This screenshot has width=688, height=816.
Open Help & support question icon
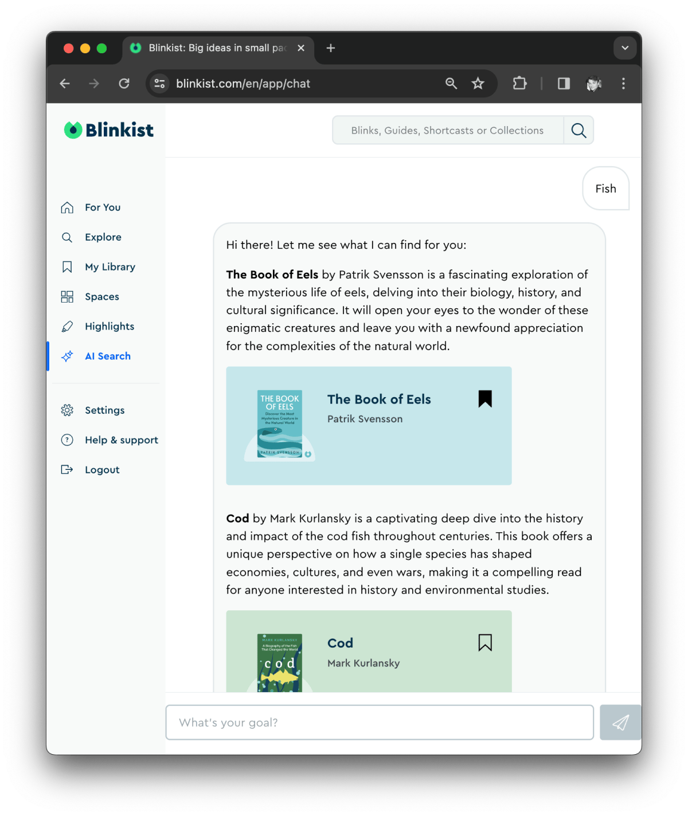(67, 440)
